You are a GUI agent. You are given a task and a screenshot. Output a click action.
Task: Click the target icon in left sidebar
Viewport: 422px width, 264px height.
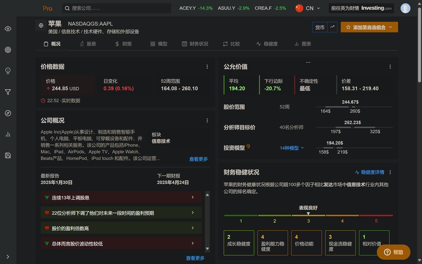[8, 50]
